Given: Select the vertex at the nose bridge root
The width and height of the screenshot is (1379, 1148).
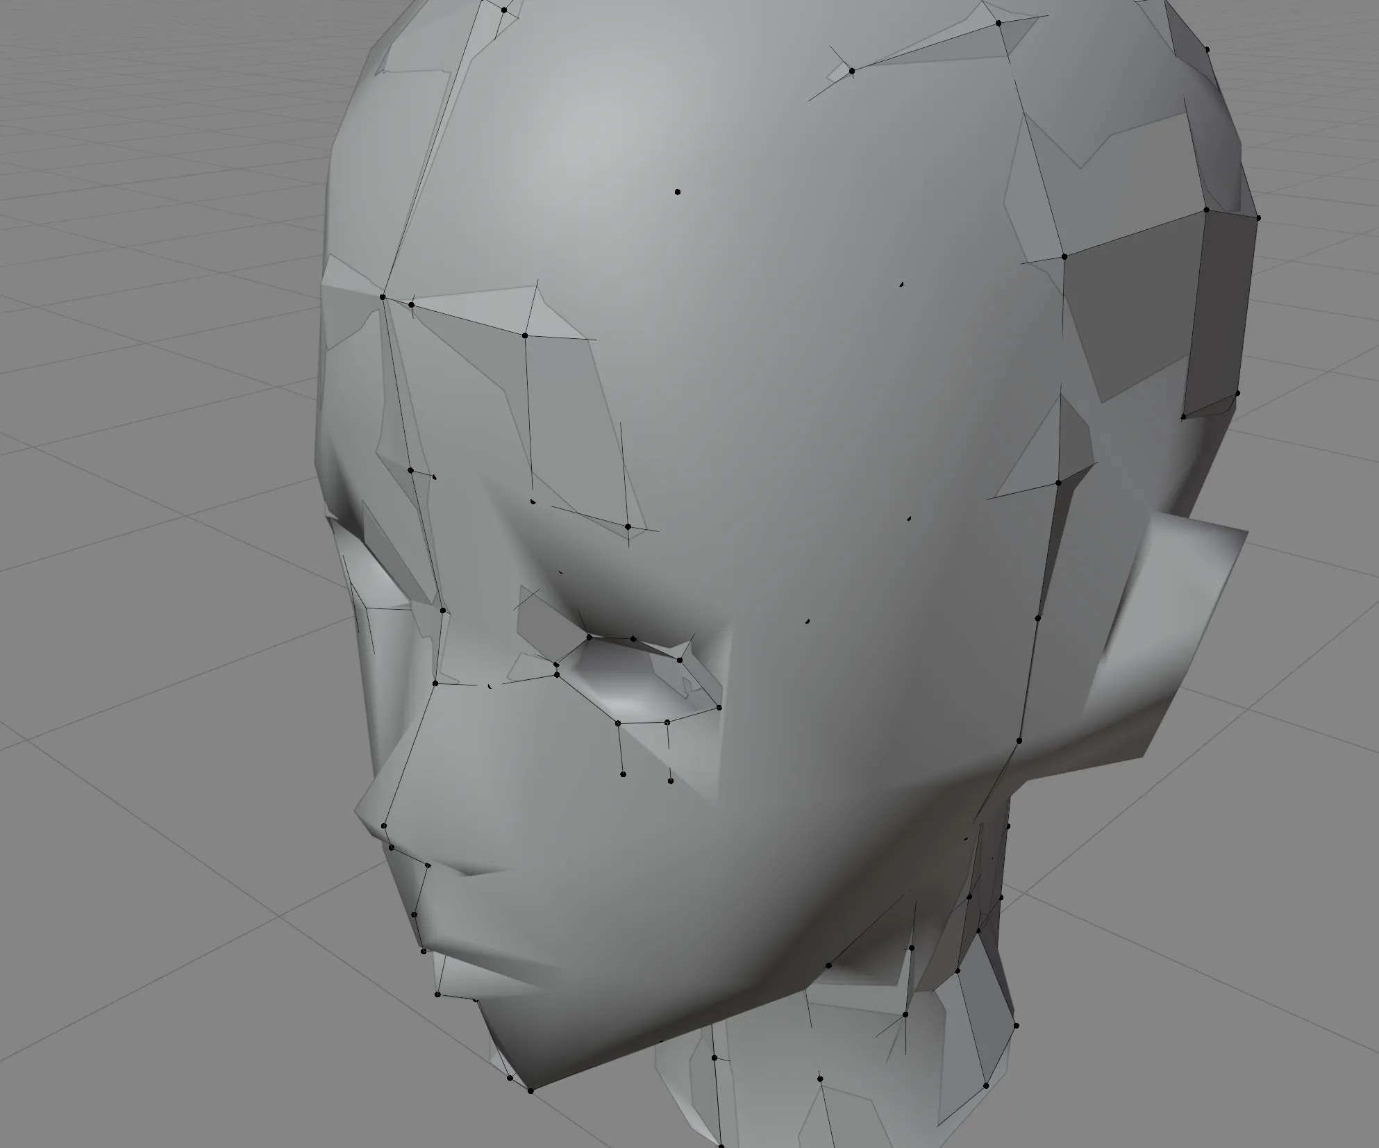Looking at the screenshot, I should click(435, 683).
